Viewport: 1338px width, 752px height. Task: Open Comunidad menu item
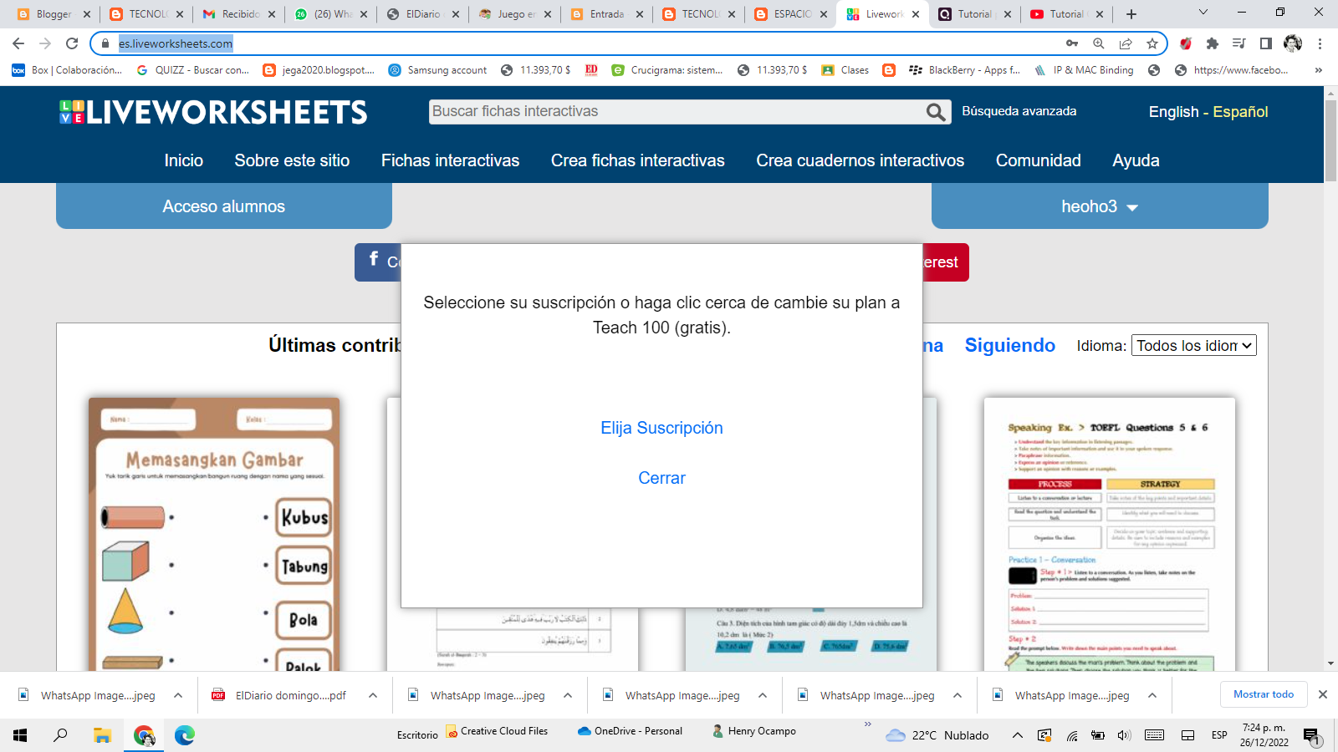tap(1039, 160)
